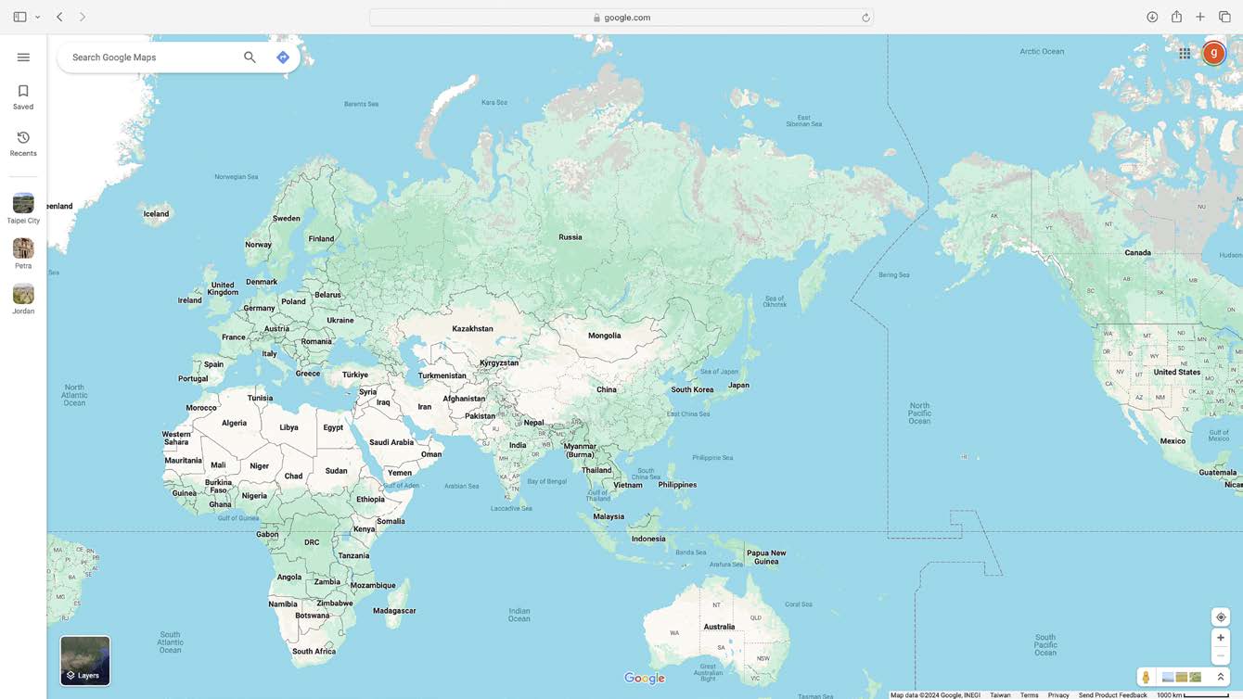Click the Mexico label on map
The image size is (1243, 699).
coord(1173,441)
